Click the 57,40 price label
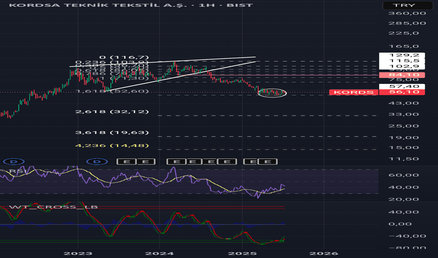This screenshot has width=438, height=258. coord(402,86)
